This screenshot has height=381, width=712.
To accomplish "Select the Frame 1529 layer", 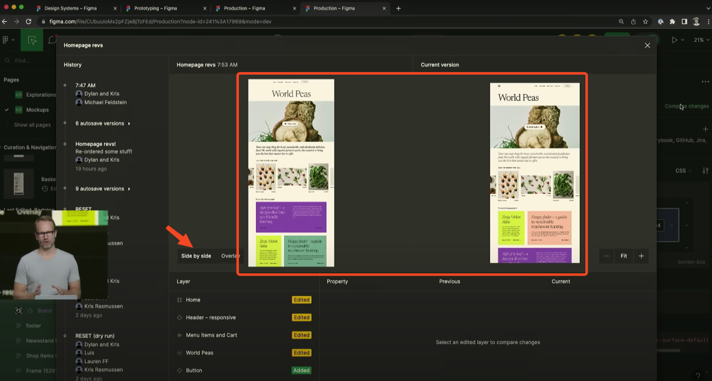I will [x=40, y=371].
